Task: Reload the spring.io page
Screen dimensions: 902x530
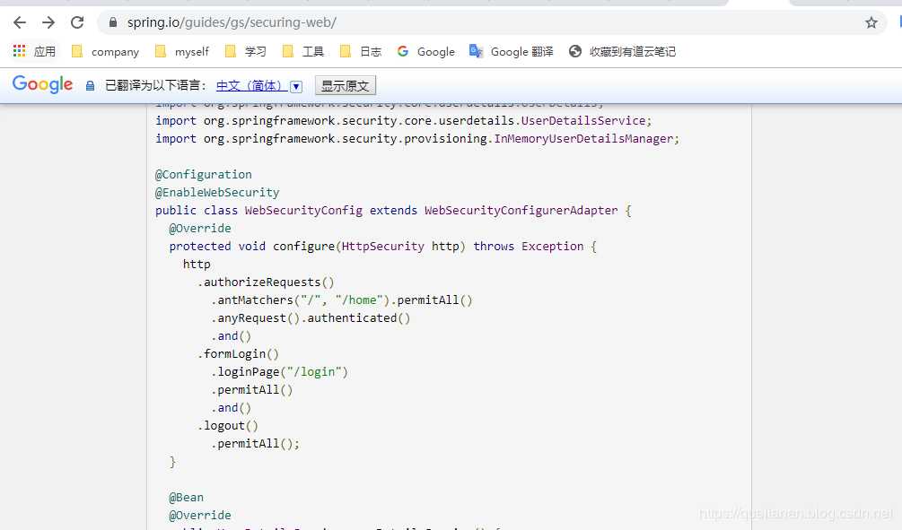Action: [77, 22]
